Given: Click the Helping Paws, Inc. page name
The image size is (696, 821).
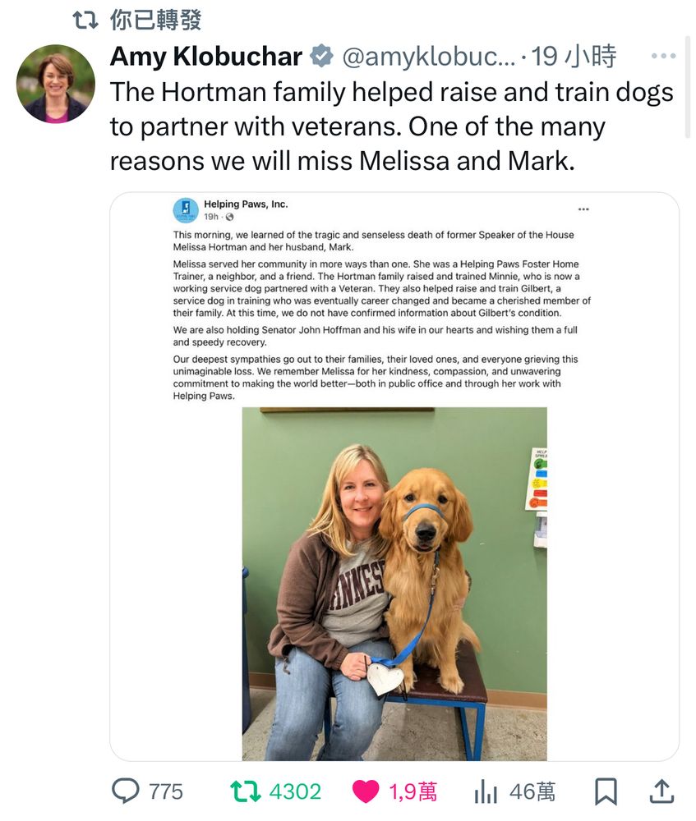Looking at the screenshot, I should tap(246, 204).
